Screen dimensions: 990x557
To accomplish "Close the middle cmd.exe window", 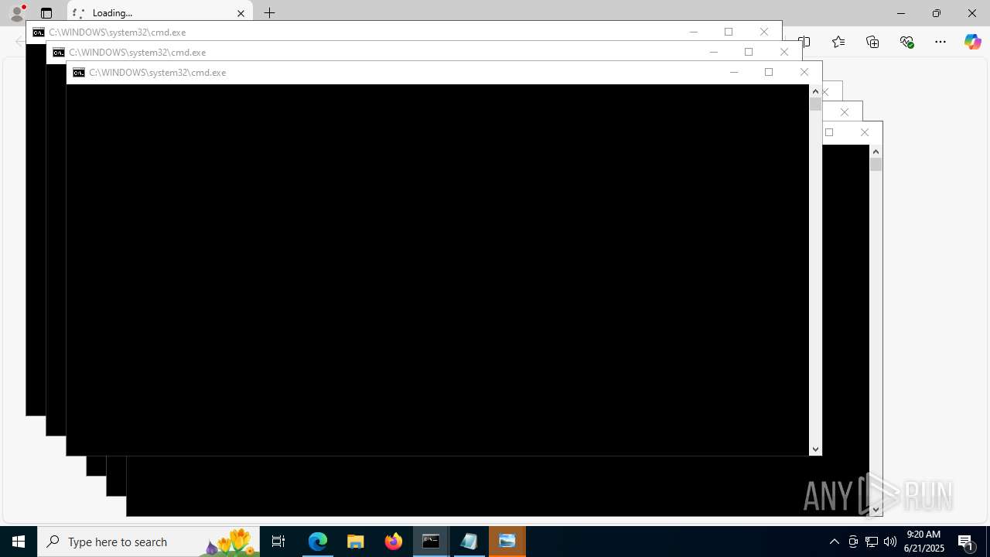I will click(x=784, y=52).
